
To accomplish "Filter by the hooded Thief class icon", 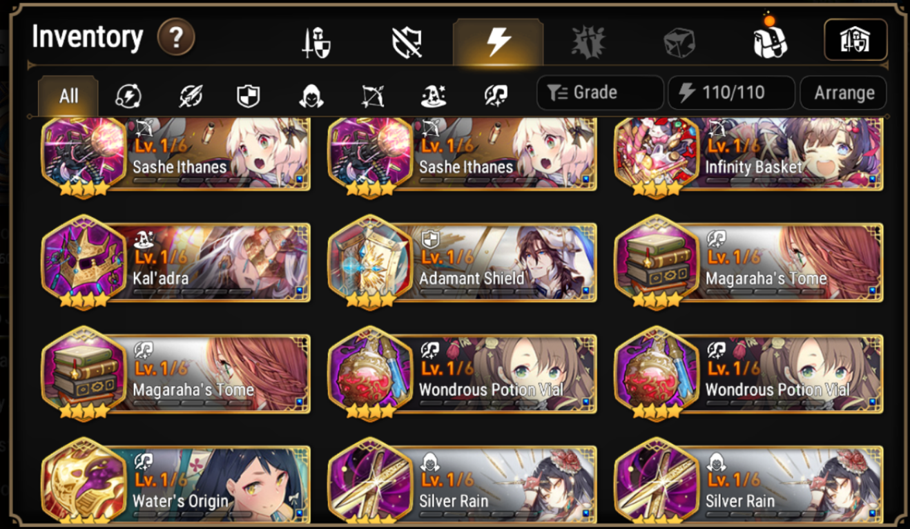I will 311,96.
